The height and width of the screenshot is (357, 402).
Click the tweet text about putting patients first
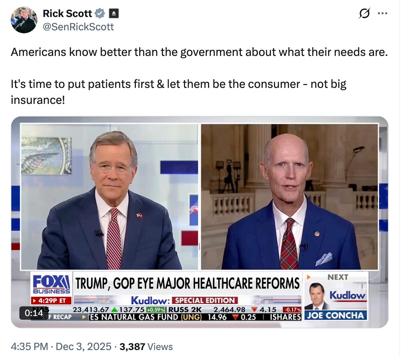pos(178,92)
